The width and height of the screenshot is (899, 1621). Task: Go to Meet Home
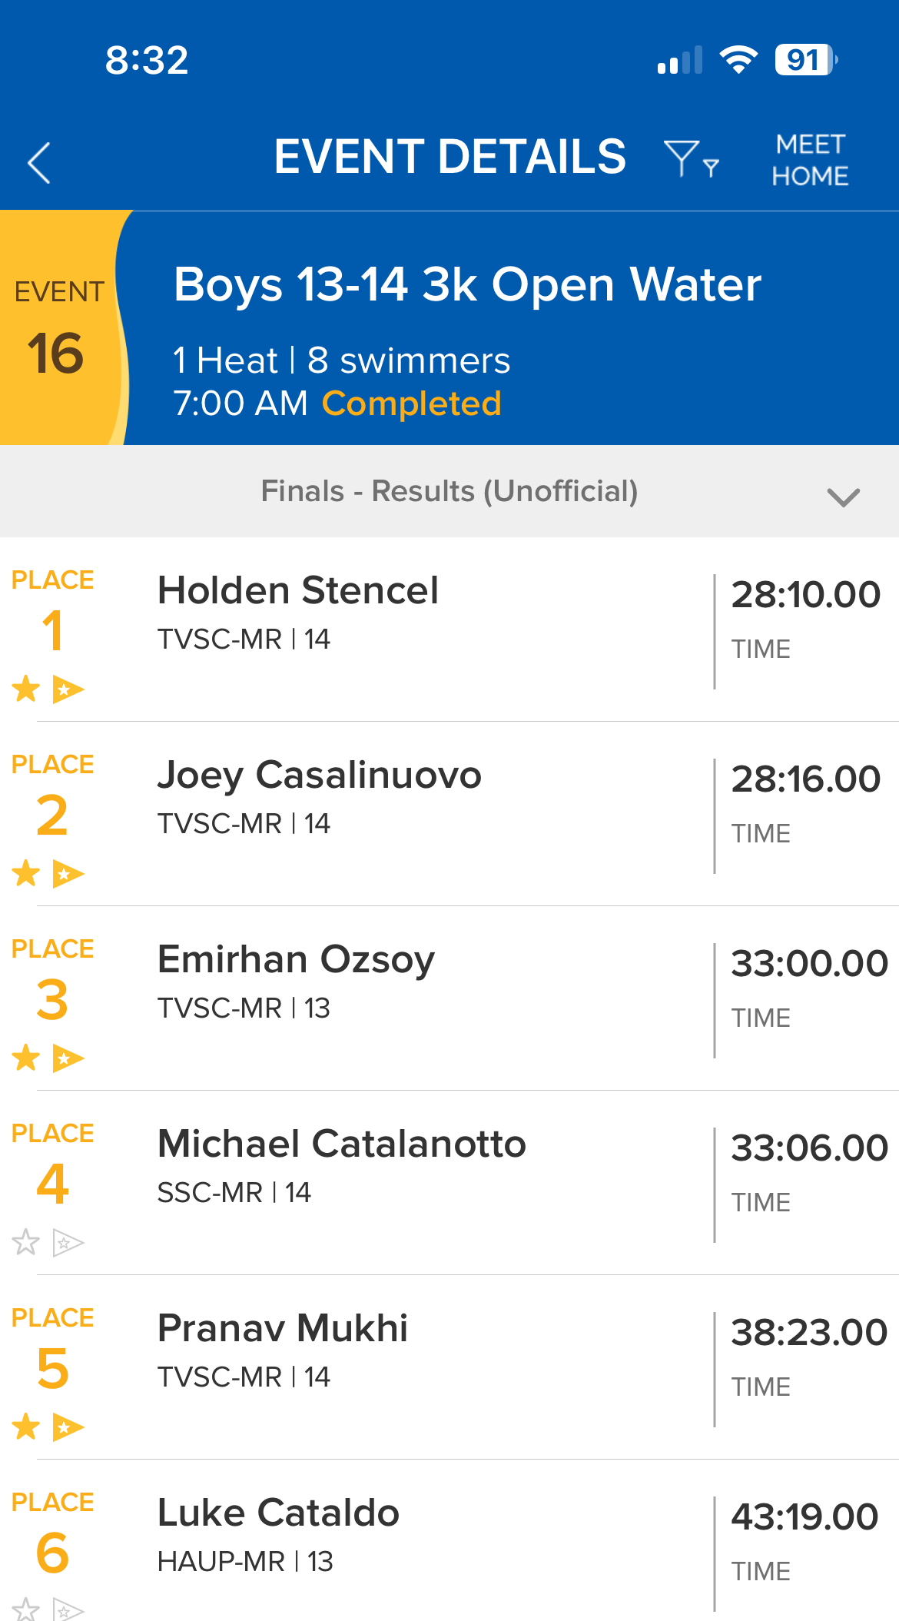point(810,160)
